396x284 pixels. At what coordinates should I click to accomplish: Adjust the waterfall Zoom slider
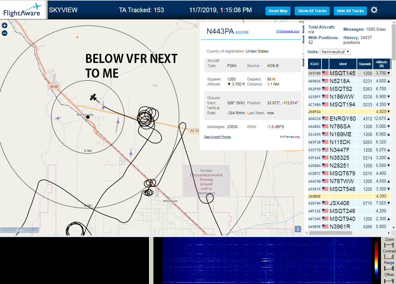[389, 245]
